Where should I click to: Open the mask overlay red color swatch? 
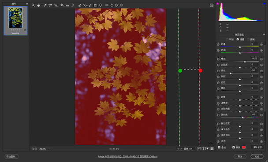[244, 147]
